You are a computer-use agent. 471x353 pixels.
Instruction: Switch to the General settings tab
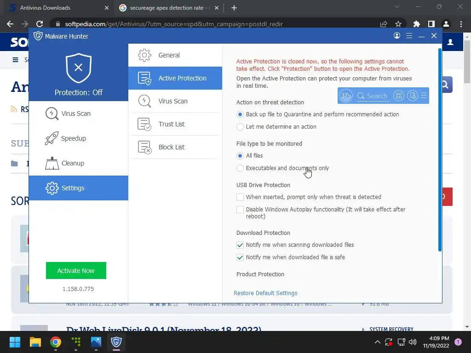(x=175, y=55)
